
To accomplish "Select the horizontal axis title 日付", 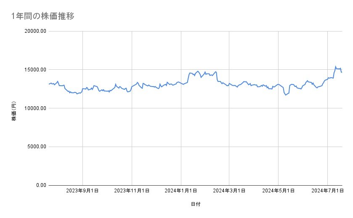I will coord(196,204).
